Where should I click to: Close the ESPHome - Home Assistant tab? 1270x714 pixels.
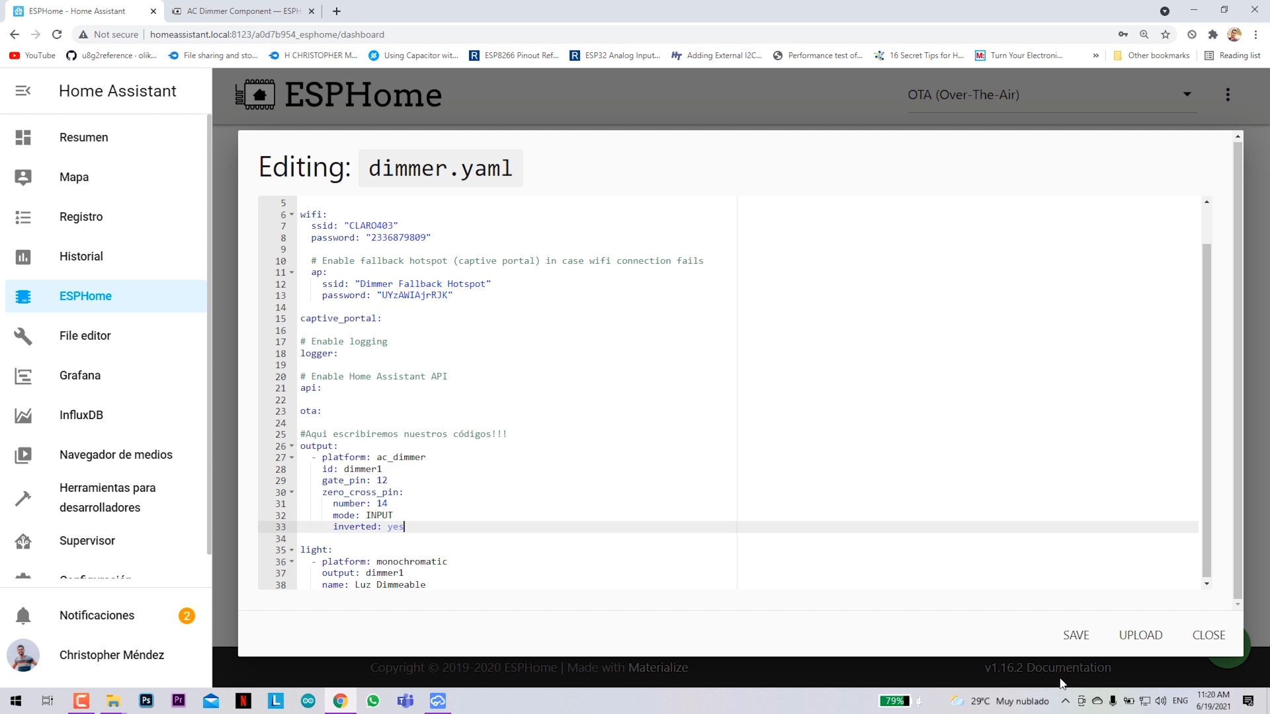(153, 11)
